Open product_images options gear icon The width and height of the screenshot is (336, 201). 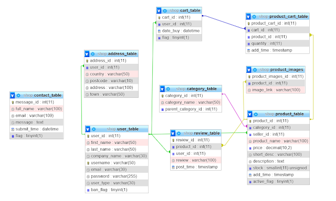click(255, 70)
